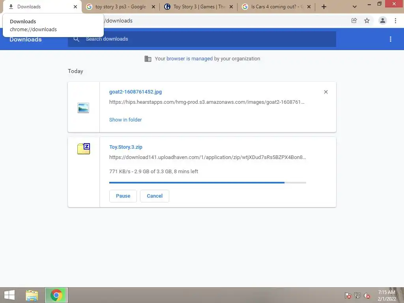This screenshot has width=404, height=303.
Task: Click the share page icon
Action: click(x=354, y=21)
